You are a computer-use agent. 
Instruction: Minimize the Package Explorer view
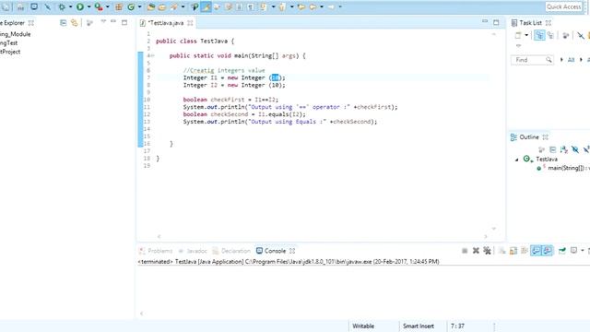point(113,22)
